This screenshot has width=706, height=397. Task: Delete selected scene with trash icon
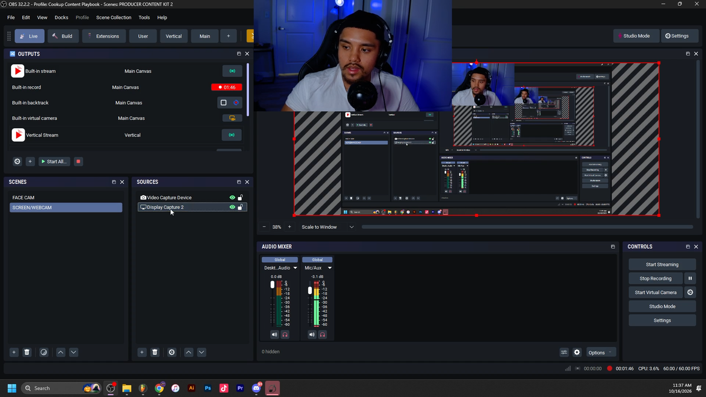click(x=27, y=352)
